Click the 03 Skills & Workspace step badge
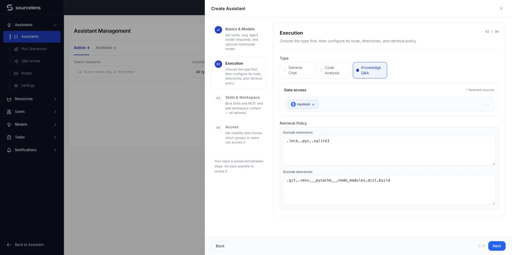The image size is (512, 255). pyautogui.click(x=218, y=98)
